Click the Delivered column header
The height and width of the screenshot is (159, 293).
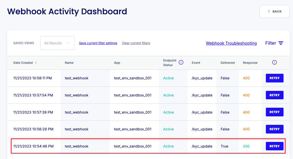[228, 63]
